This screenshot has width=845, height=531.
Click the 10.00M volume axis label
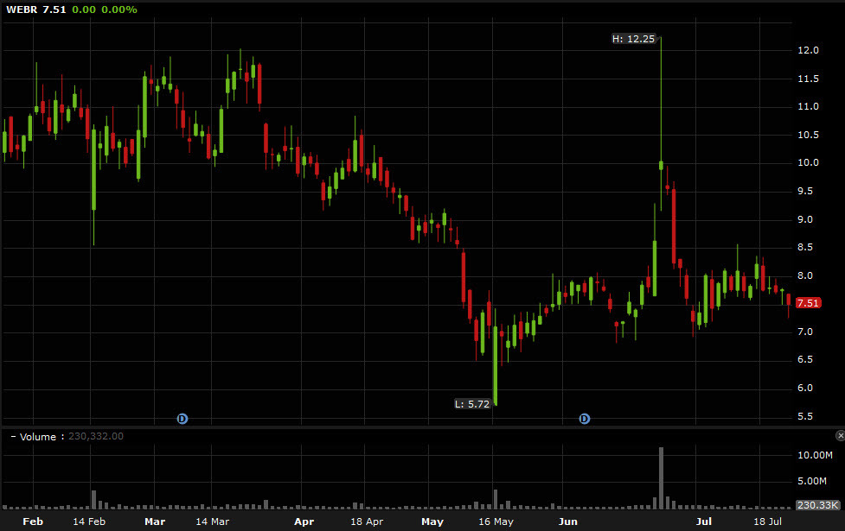click(x=815, y=455)
